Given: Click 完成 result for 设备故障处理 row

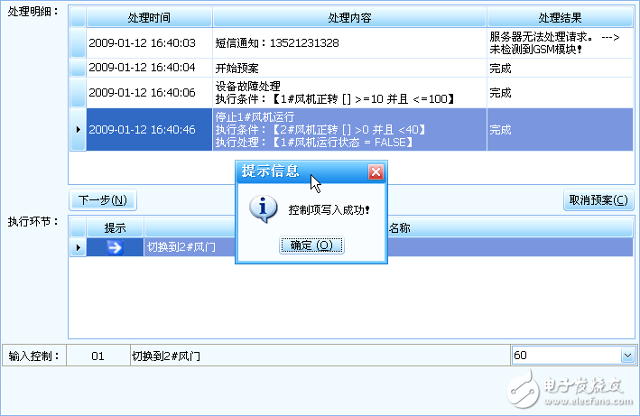Looking at the screenshot, I should coord(560,93).
